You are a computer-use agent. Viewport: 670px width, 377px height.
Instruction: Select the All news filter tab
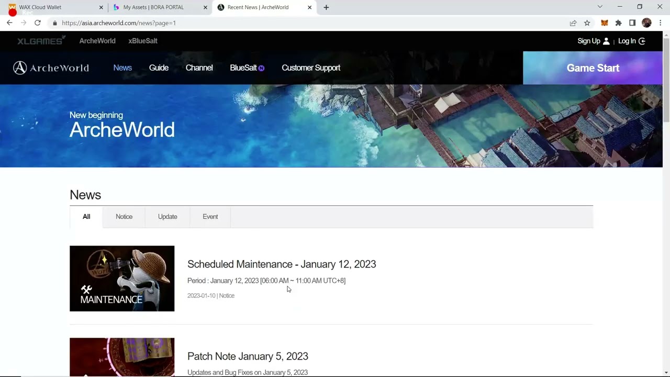pyautogui.click(x=86, y=217)
